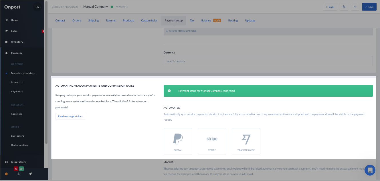The height and width of the screenshot is (181, 380).
Task: Open Order routing in the sidebar
Action: (x=19, y=145)
